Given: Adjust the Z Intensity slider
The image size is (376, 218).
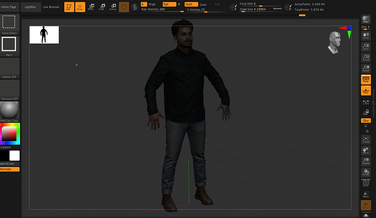Looking at the screenshot, I should 206,10.
